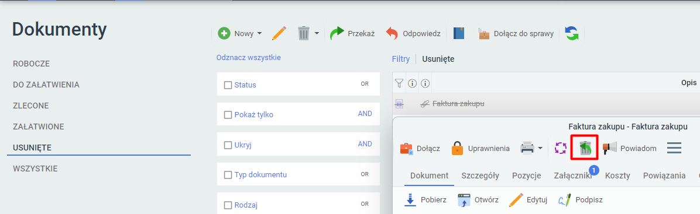This screenshot has width=700, height=214.
Task: Open the Załączniki tab
Action: pos(573,176)
